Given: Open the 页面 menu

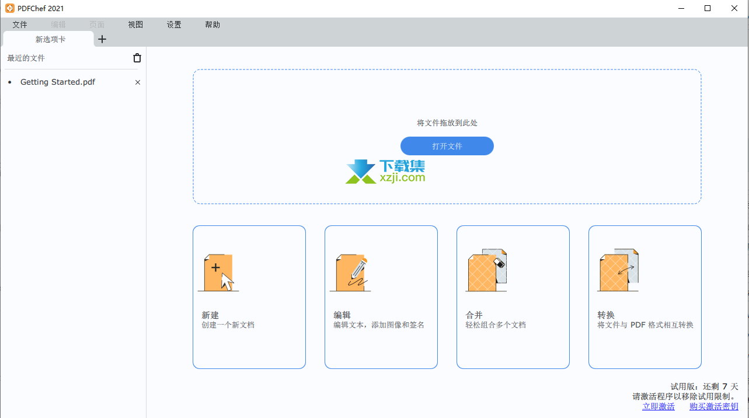Looking at the screenshot, I should click(97, 25).
